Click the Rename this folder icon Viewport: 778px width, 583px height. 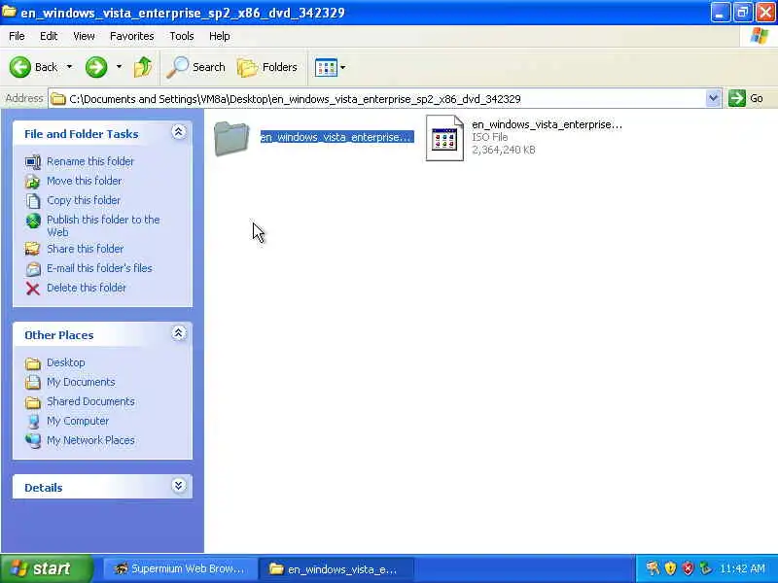(33, 161)
